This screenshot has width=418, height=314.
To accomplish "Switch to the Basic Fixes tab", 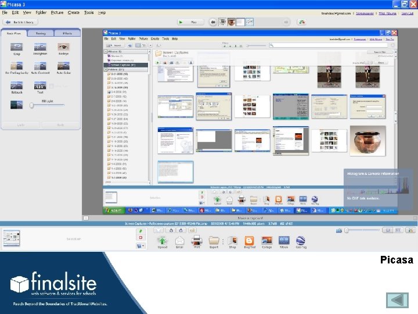I will (14, 33).
